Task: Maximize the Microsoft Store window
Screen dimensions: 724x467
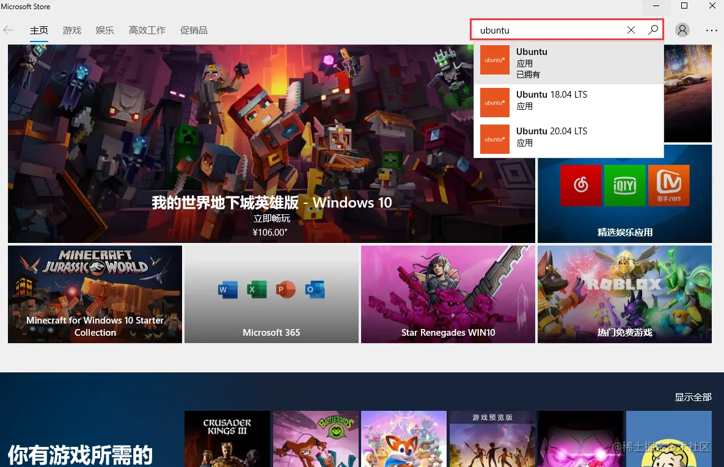Action: click(684, 6)
